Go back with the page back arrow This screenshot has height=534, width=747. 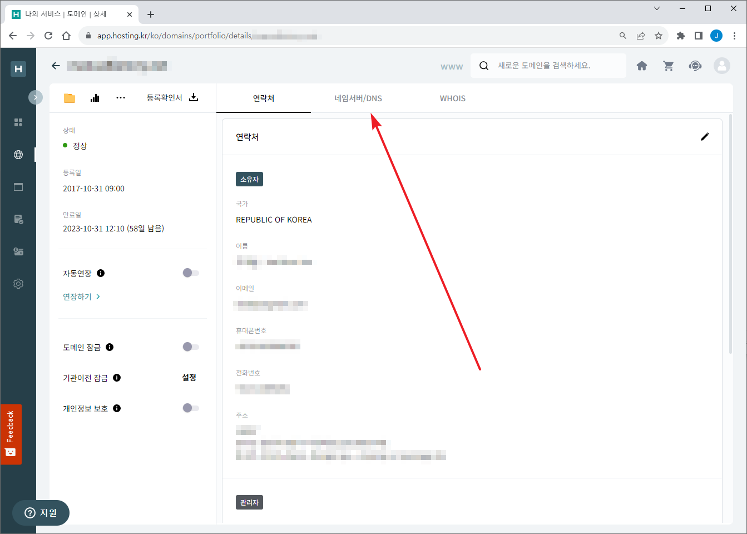tap(56, 66)
